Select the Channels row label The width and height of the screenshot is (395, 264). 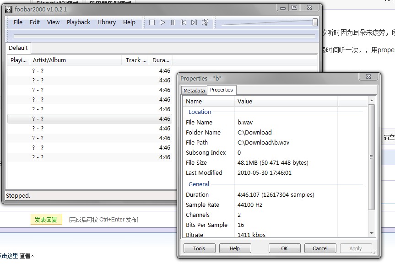coord(198,215)
